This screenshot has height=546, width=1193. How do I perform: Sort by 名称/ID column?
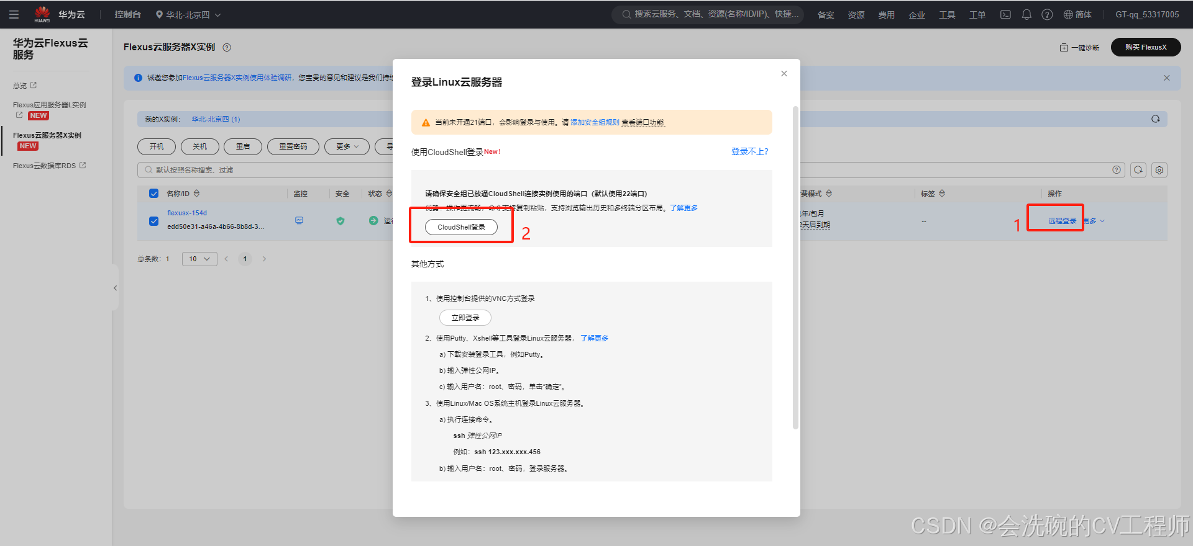tap(197, 194)
